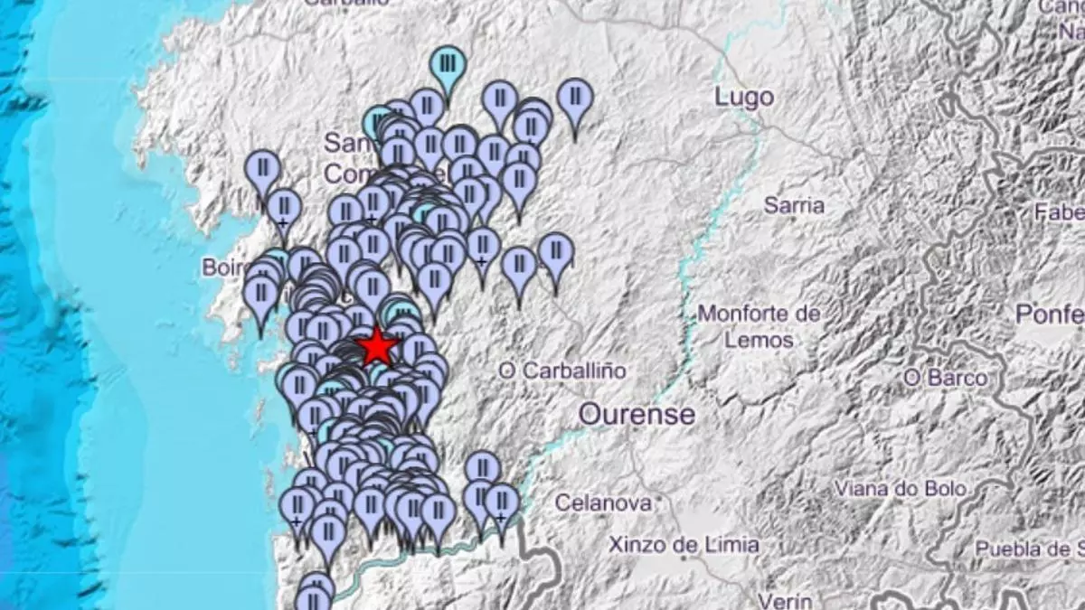The image size is (1085, 610).
Task: Click the O Carballiño town label
Action: (562, 371)
